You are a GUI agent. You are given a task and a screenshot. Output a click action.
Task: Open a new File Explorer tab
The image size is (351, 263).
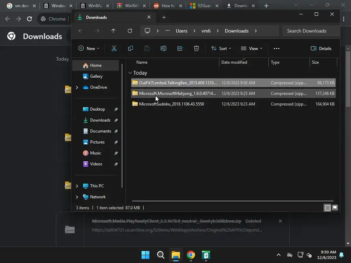164,17
